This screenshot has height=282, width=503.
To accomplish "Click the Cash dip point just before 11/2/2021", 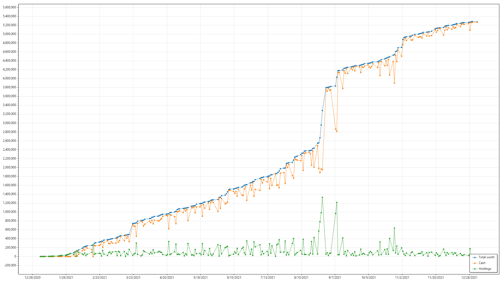I will 394,83.
